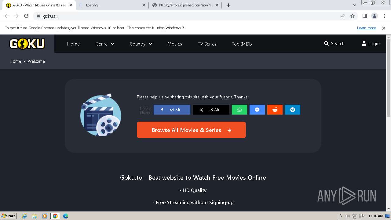
Task: Share on Facebook button 64.6k
Action: tap(172, 110)
